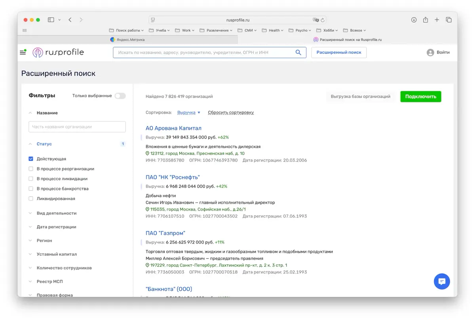Screen dimensions: 475x320
Task: Click Выгрузка базы организаций button
Action: point(361,96)
